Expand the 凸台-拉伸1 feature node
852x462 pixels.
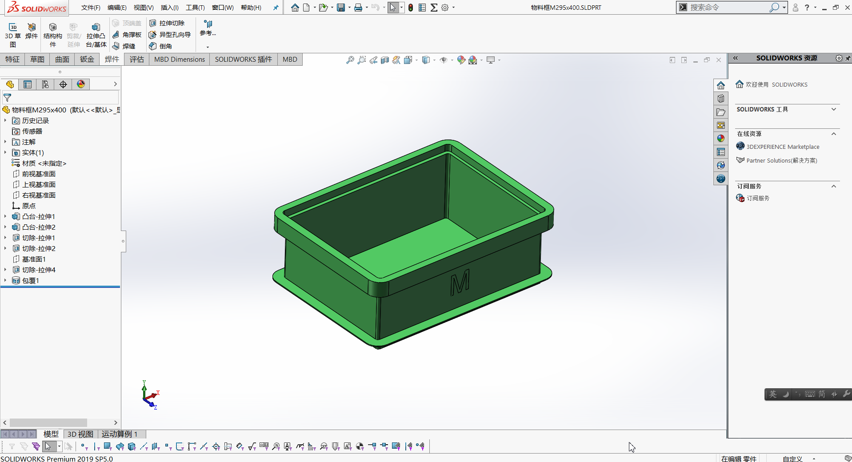pyautogui.click(x=5, y=217)
